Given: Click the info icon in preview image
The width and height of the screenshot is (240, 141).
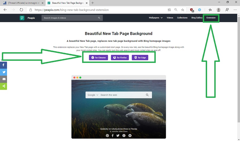Looking at the screenshot, I should 124,135.
